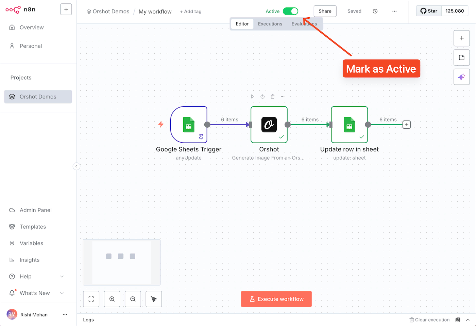
Task: Click the plus connector after Update row node
Action: coord(407,125)
